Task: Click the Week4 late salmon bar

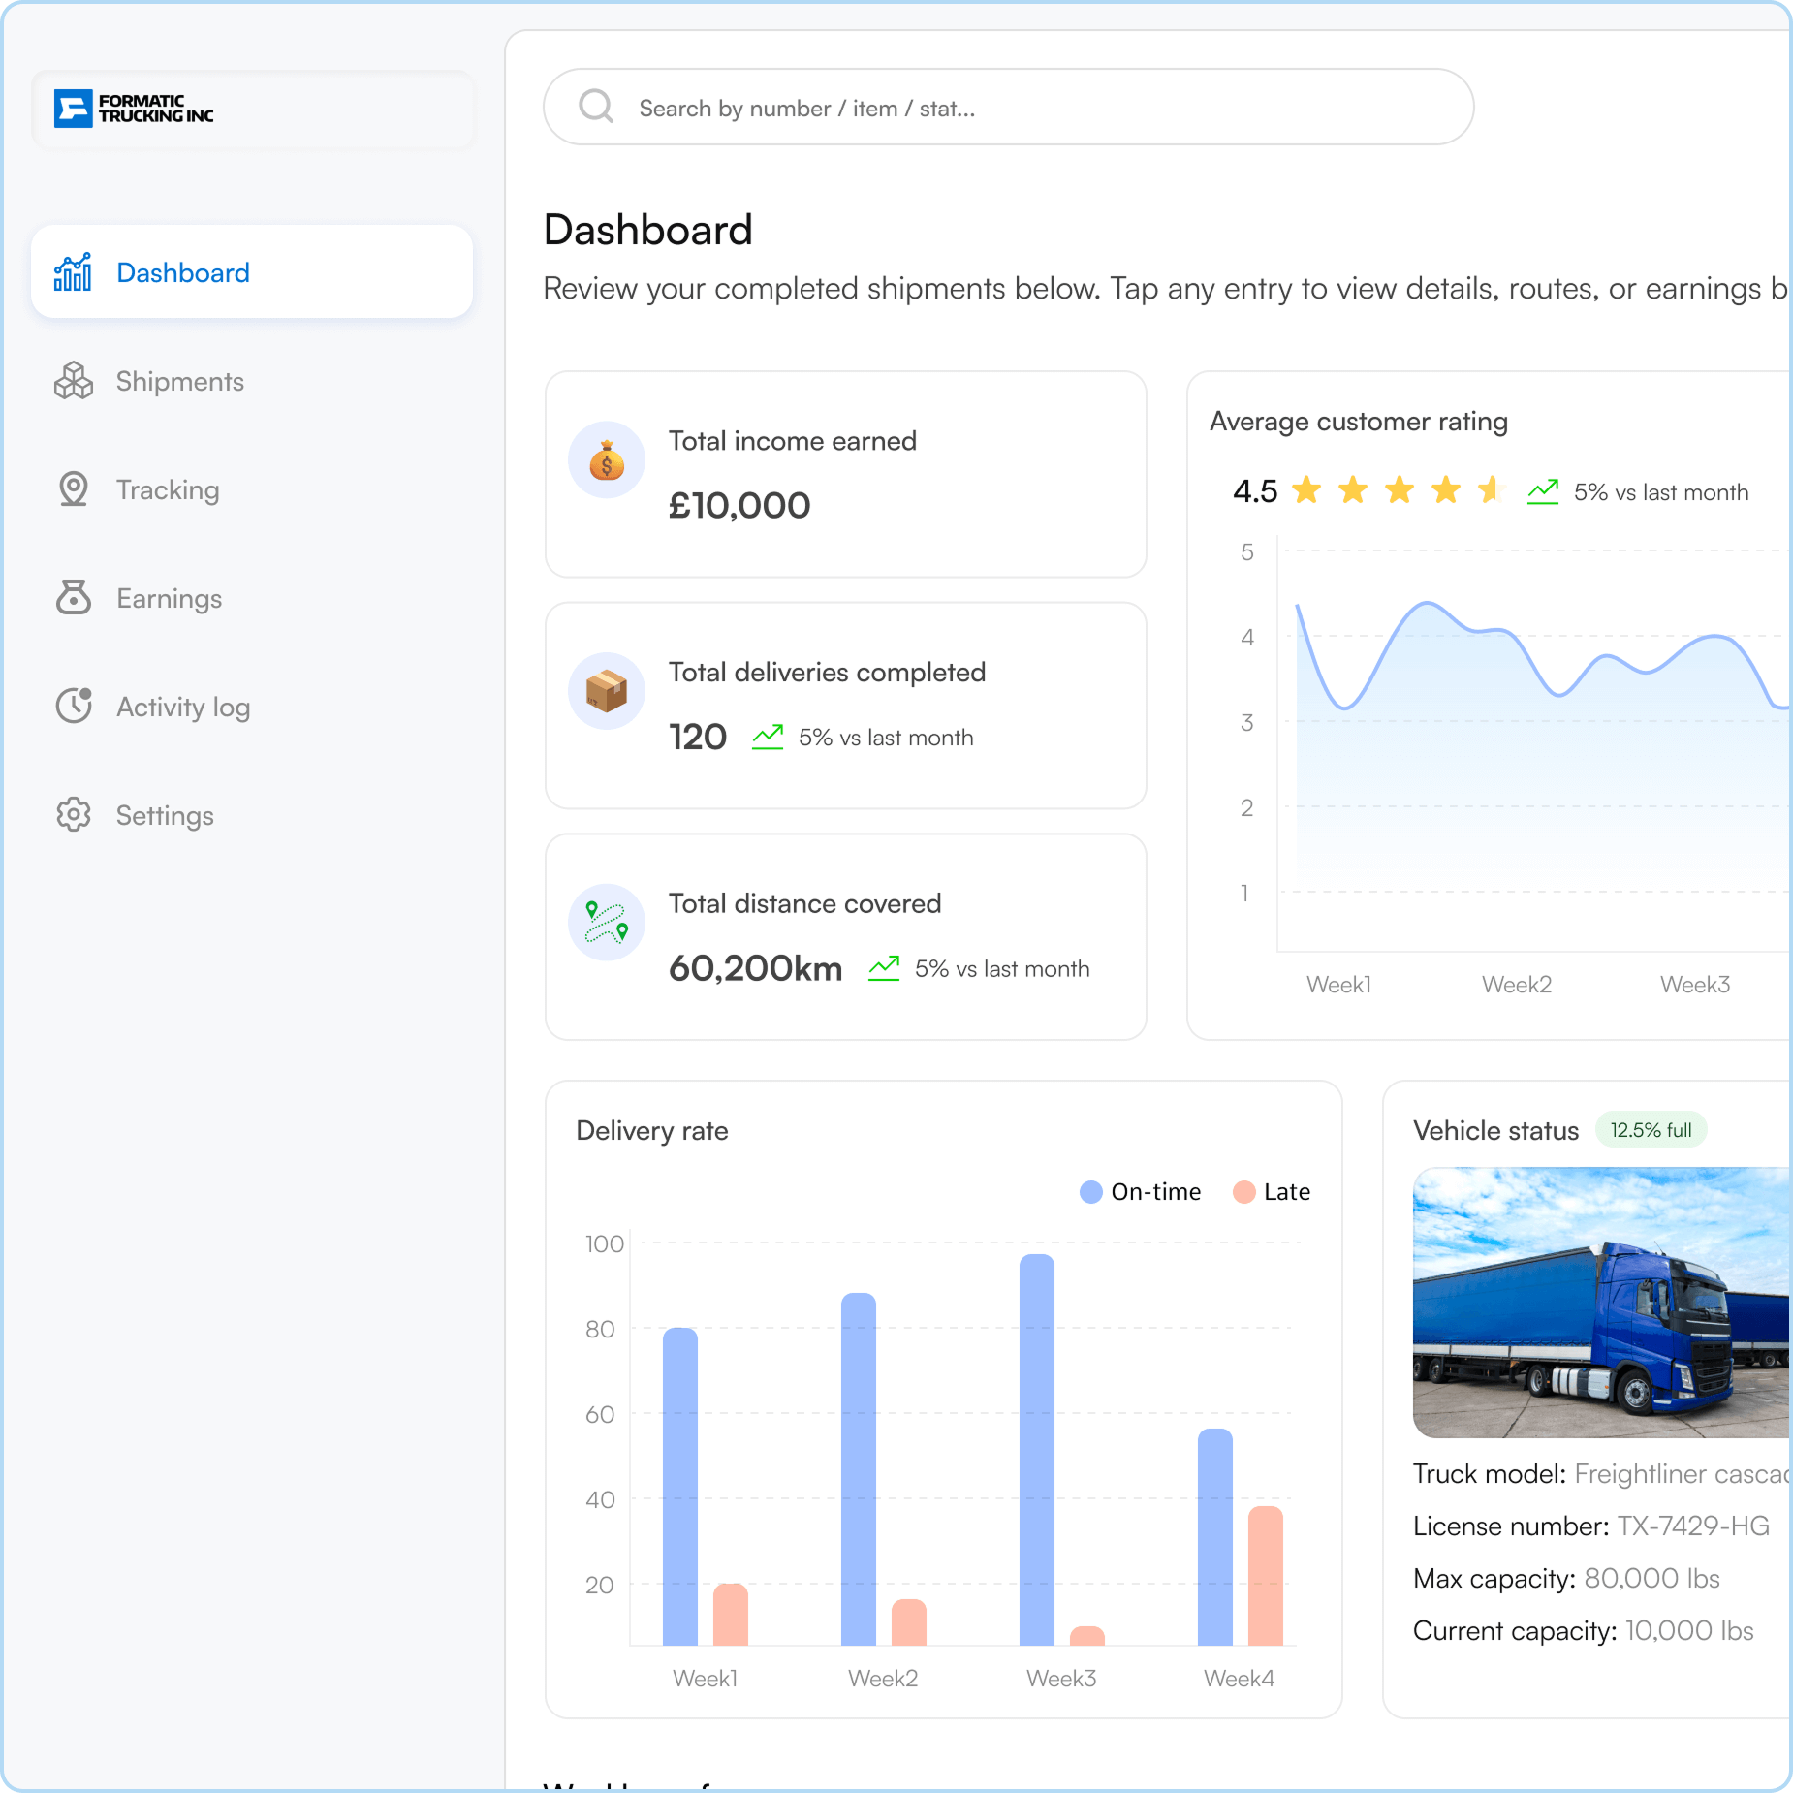Action: click(x=1265, y=1575)
